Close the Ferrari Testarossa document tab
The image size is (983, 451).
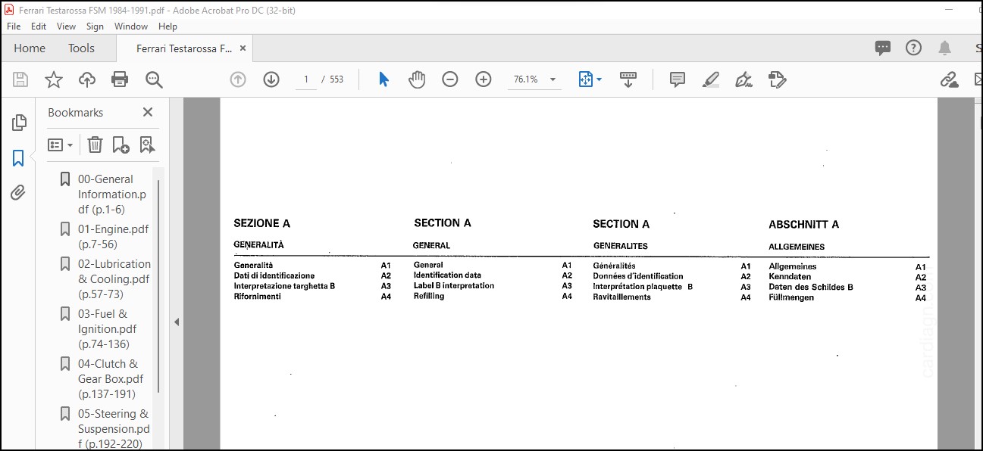pyautogui.click(x=243, y=48)
